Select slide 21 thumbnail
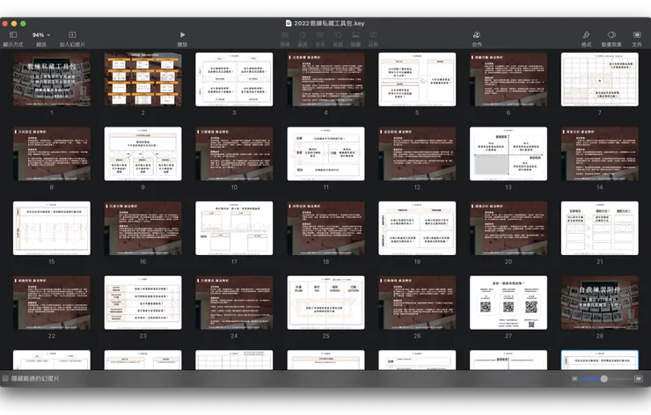 click(x=600, y=229)
